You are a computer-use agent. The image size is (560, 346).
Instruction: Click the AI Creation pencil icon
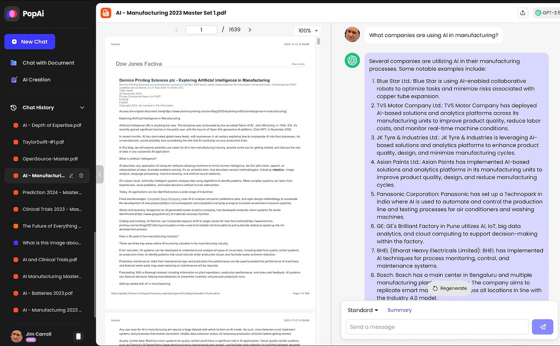14,80
